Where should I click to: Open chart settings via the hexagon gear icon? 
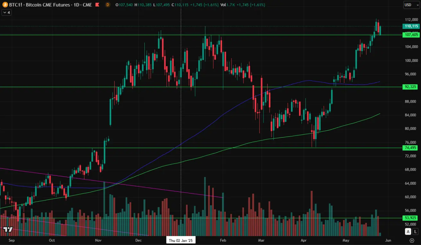pyautogui.click(x=412, y=240)
